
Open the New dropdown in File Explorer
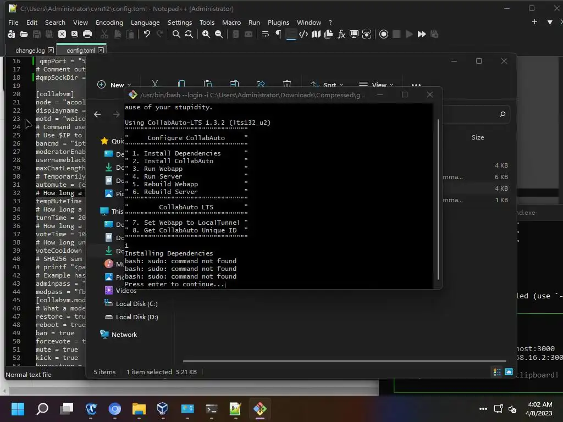coord(114,85)
